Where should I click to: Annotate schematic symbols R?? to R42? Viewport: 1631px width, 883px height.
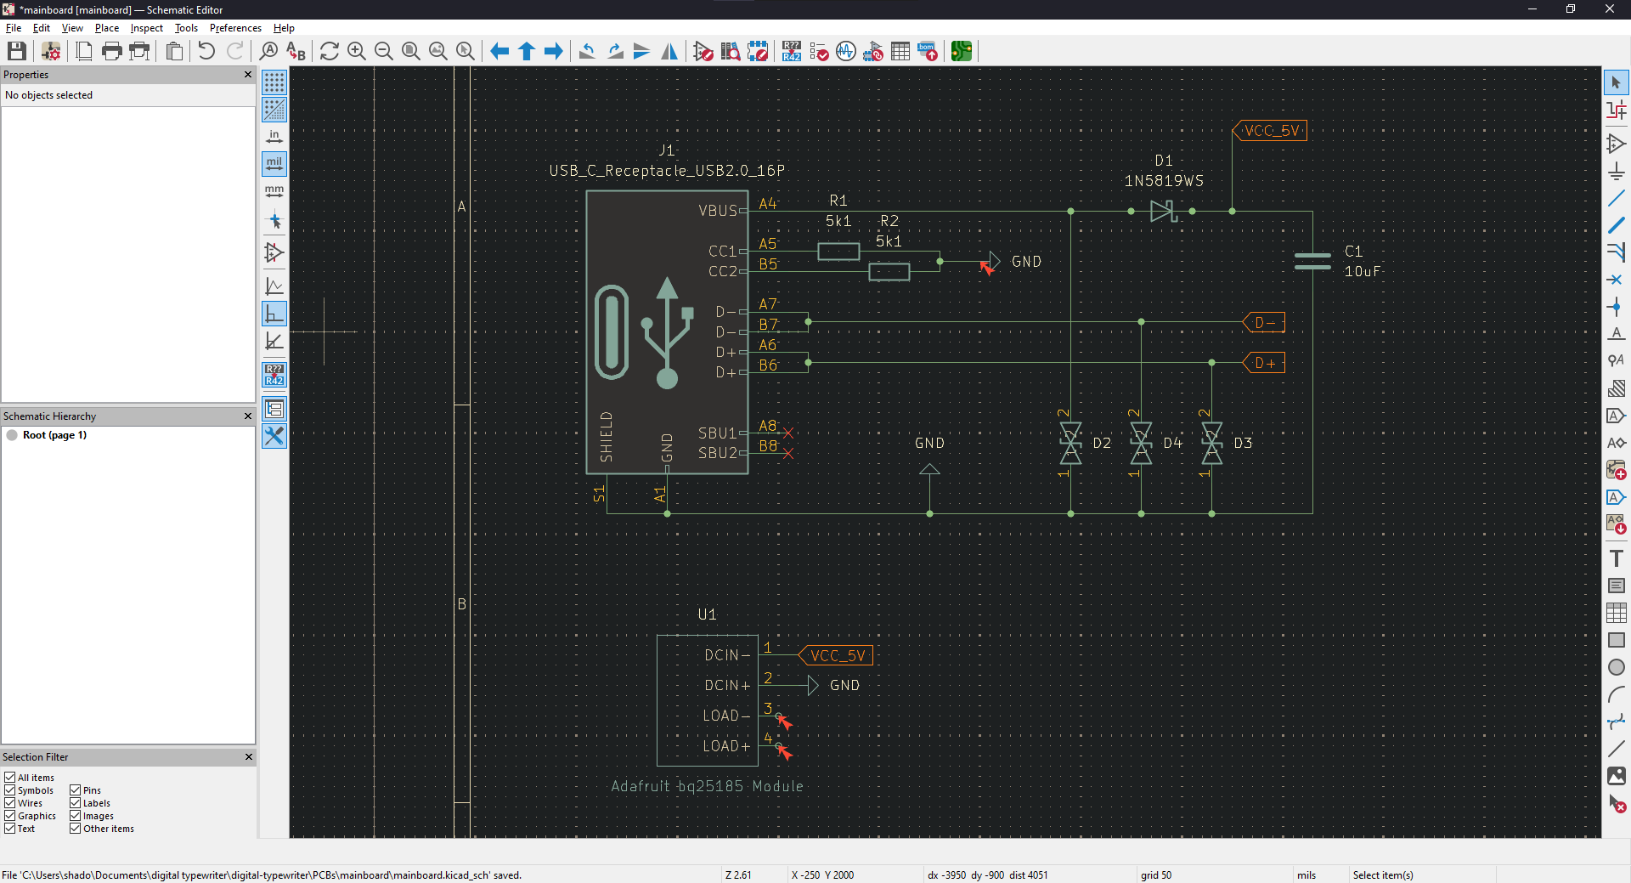792,52
